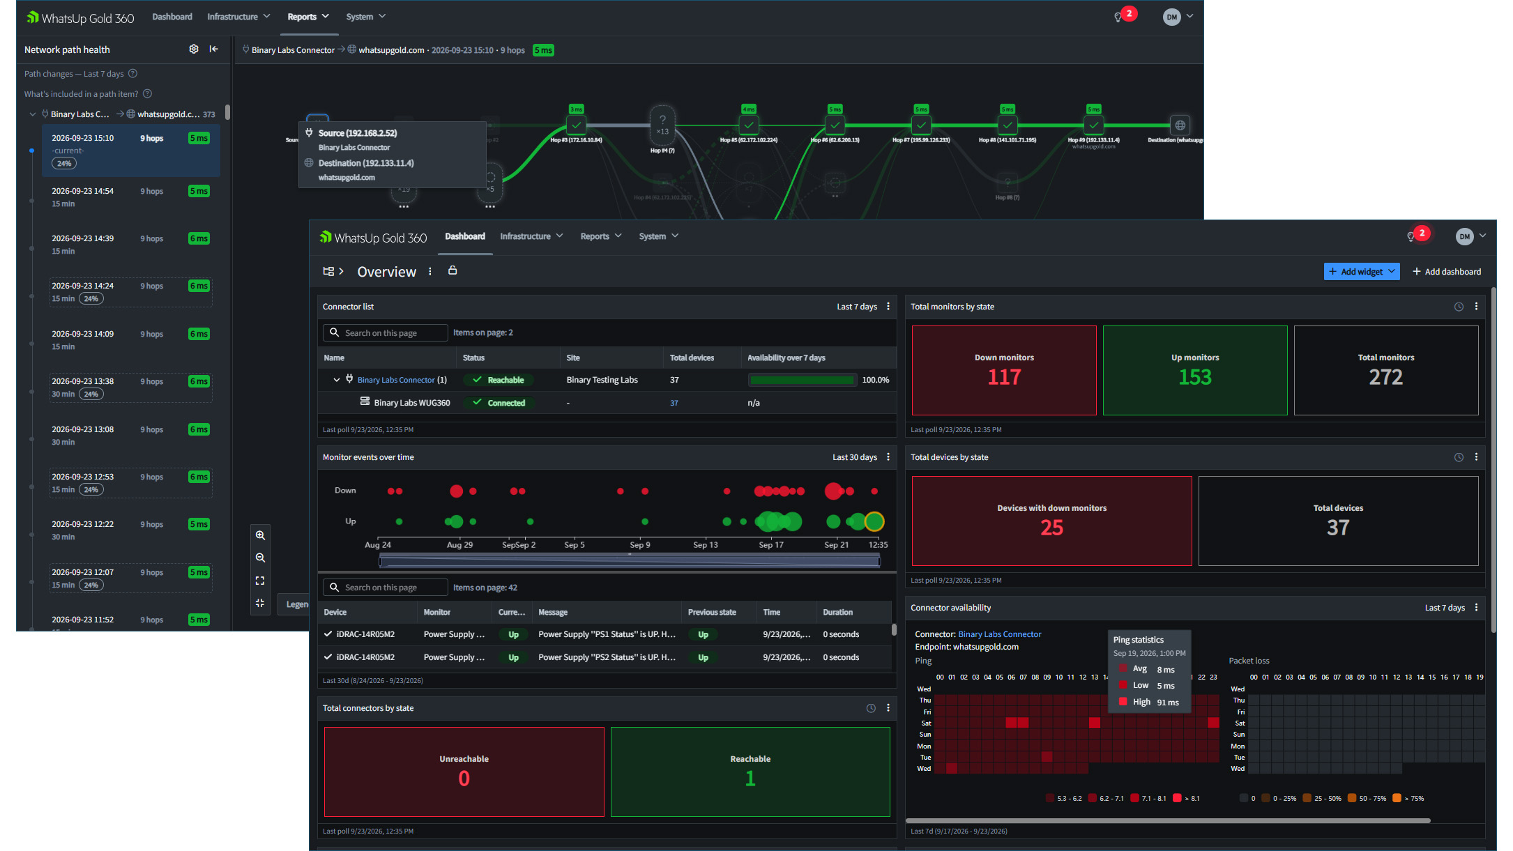
Task: Open Network path health settings gear
Action: [x=194, y=49]
